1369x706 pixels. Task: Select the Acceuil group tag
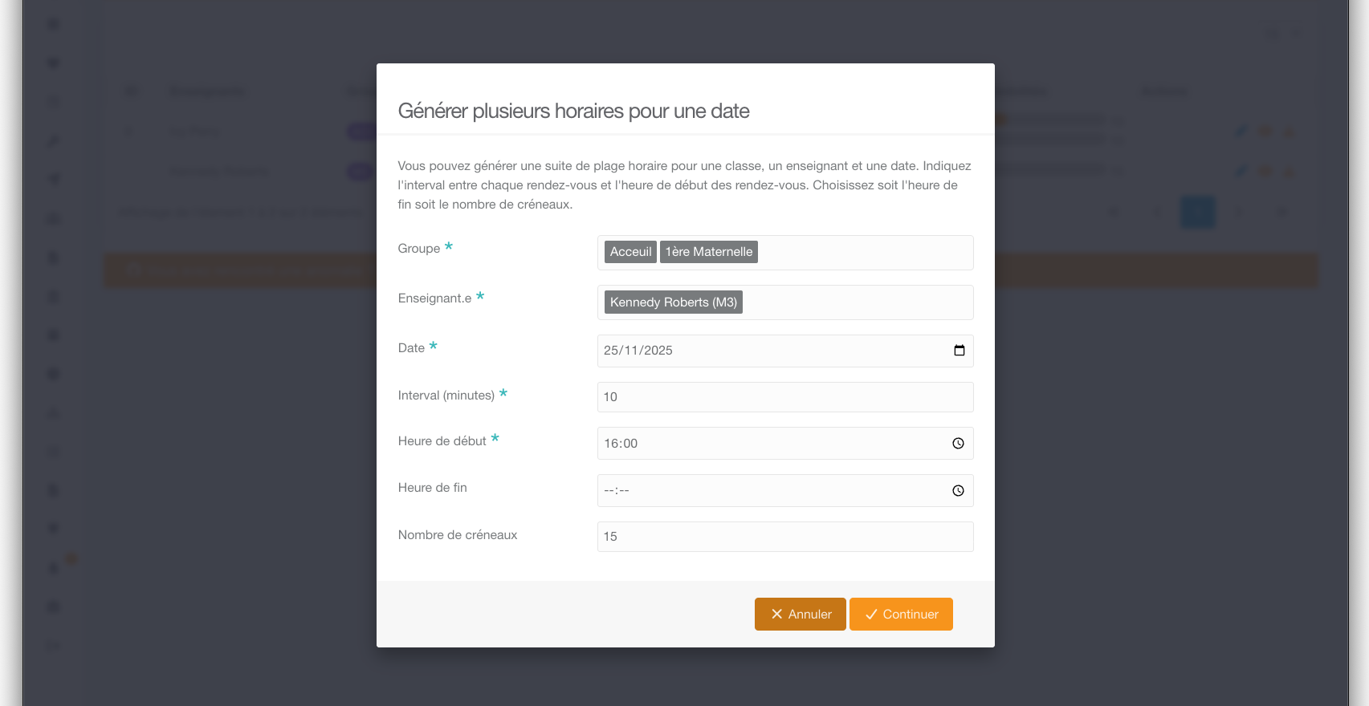[x=630, y=252]
